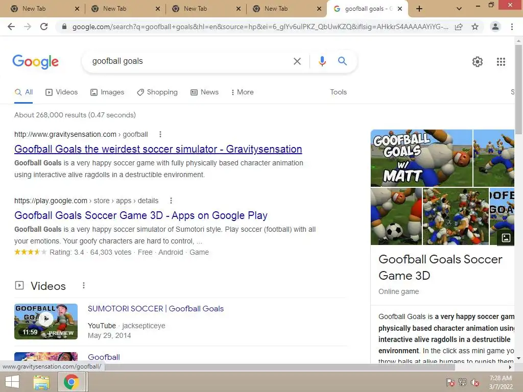Switch to Shopping results
Viewport: 523px width, 392px height.
(157, 92)
